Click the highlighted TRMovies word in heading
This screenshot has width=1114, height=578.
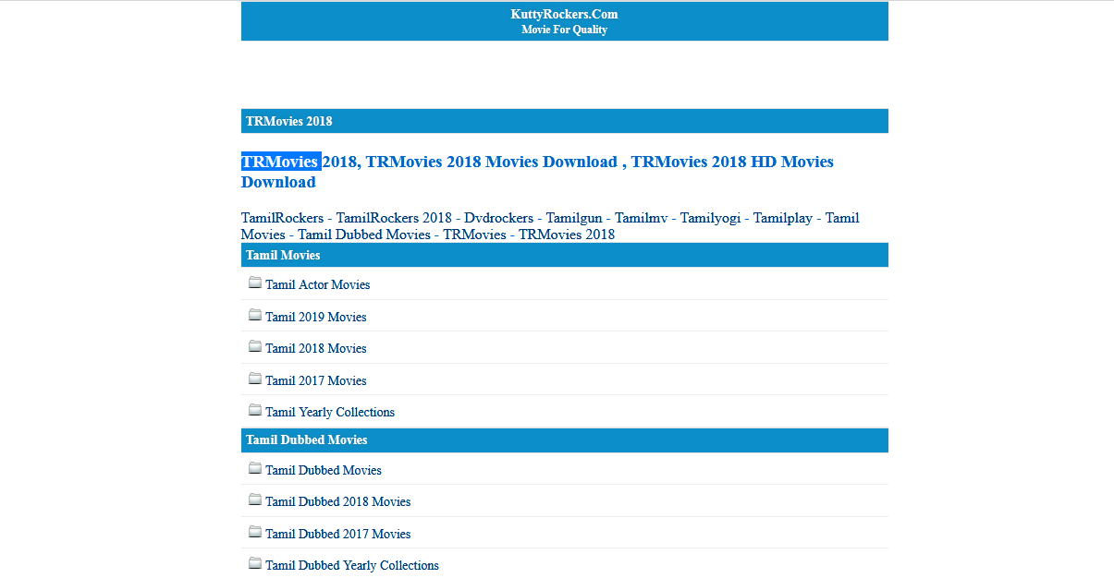(280, 162)
